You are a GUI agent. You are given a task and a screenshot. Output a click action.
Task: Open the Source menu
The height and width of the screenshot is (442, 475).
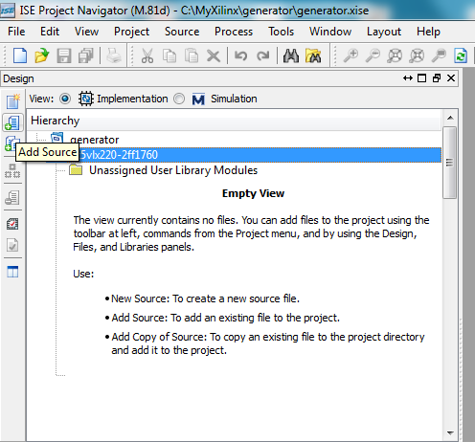[182, 32]
